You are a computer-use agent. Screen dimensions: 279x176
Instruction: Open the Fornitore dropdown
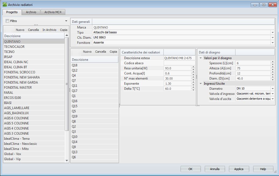pyautogui.click(x=273, y=43)
